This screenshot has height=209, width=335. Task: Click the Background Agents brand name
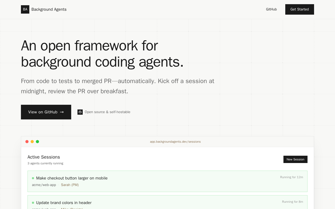[49, 9]
